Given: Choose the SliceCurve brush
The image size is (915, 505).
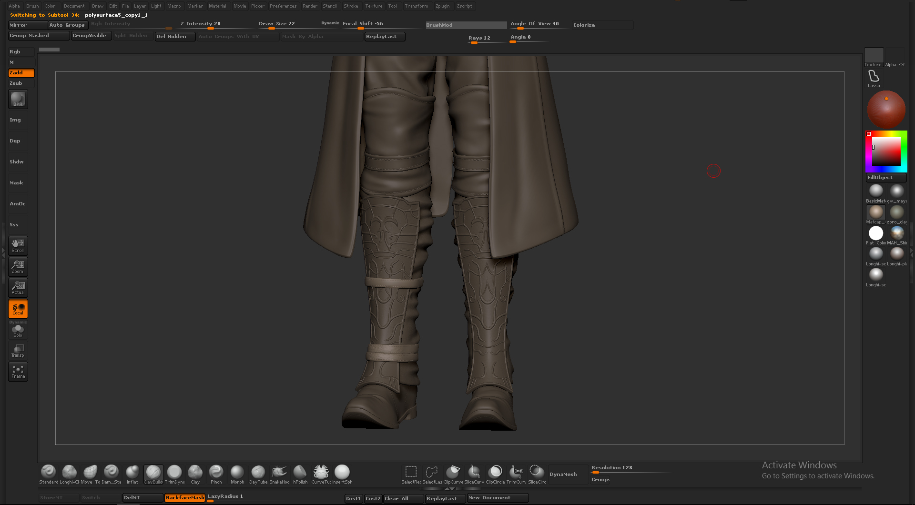Looking at the screenshot, I should (474, 474).
